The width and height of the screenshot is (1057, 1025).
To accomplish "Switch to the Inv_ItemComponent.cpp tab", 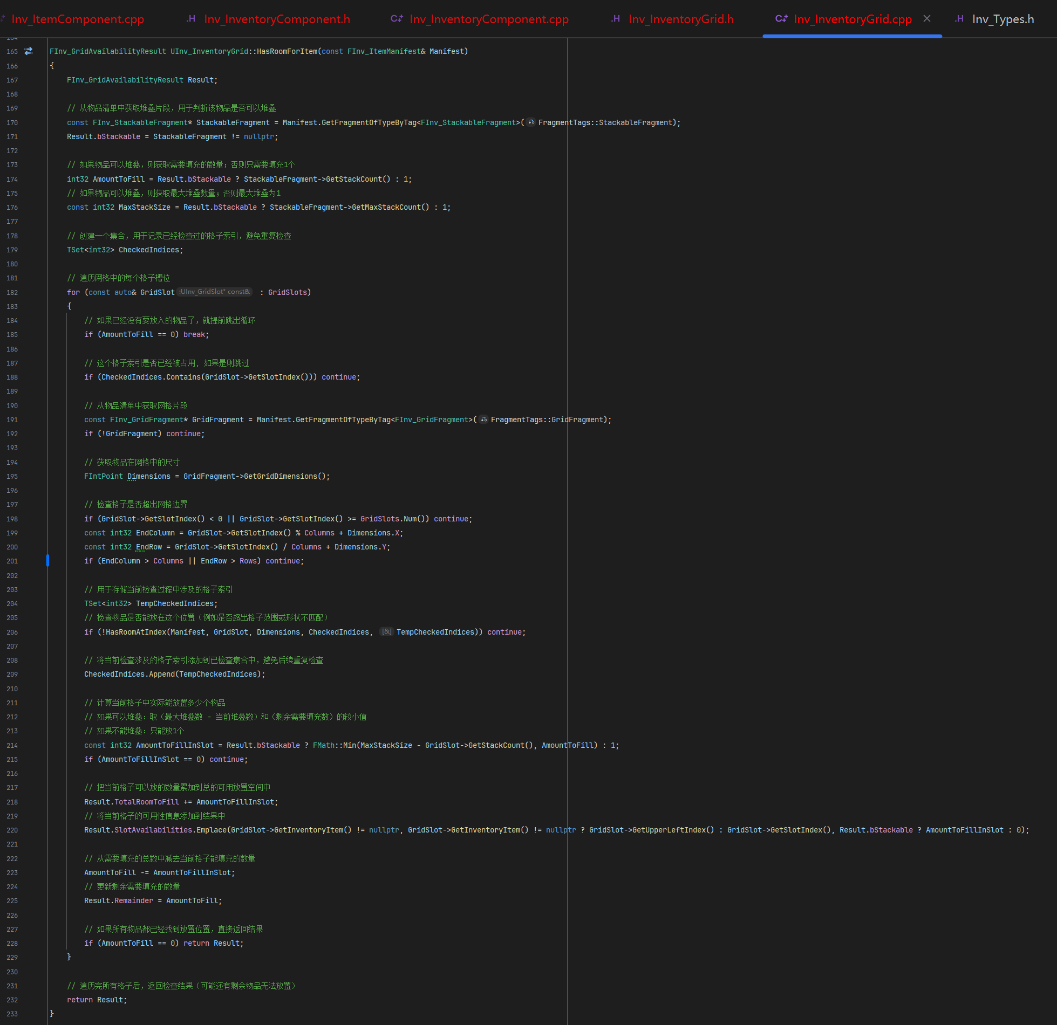I will click(77, 19).
